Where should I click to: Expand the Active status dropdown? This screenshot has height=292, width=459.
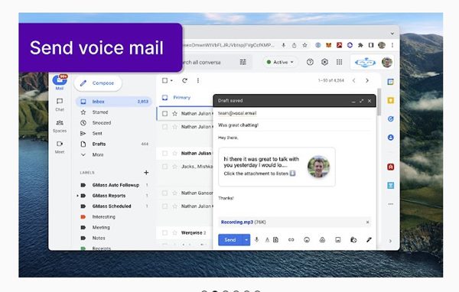[x=280, y=62]
